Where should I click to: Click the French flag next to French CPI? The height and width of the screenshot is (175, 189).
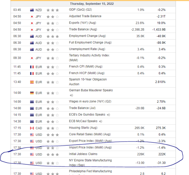click(32, 67)
